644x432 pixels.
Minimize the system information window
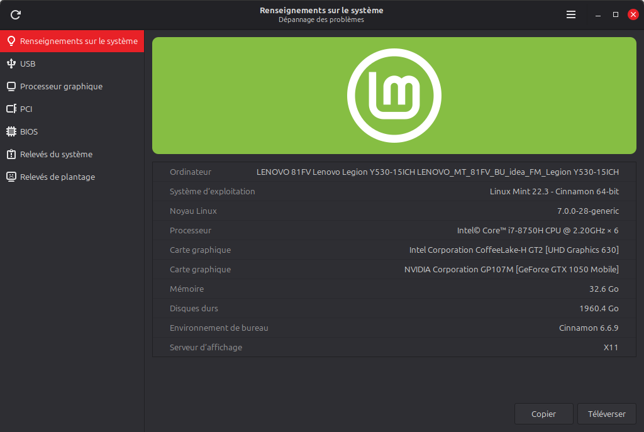(598, 15)
